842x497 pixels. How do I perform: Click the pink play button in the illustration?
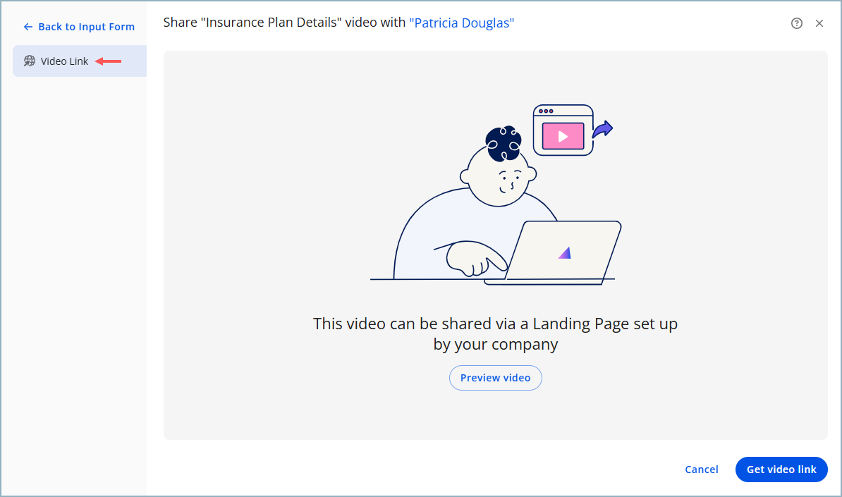coord(563,136)
